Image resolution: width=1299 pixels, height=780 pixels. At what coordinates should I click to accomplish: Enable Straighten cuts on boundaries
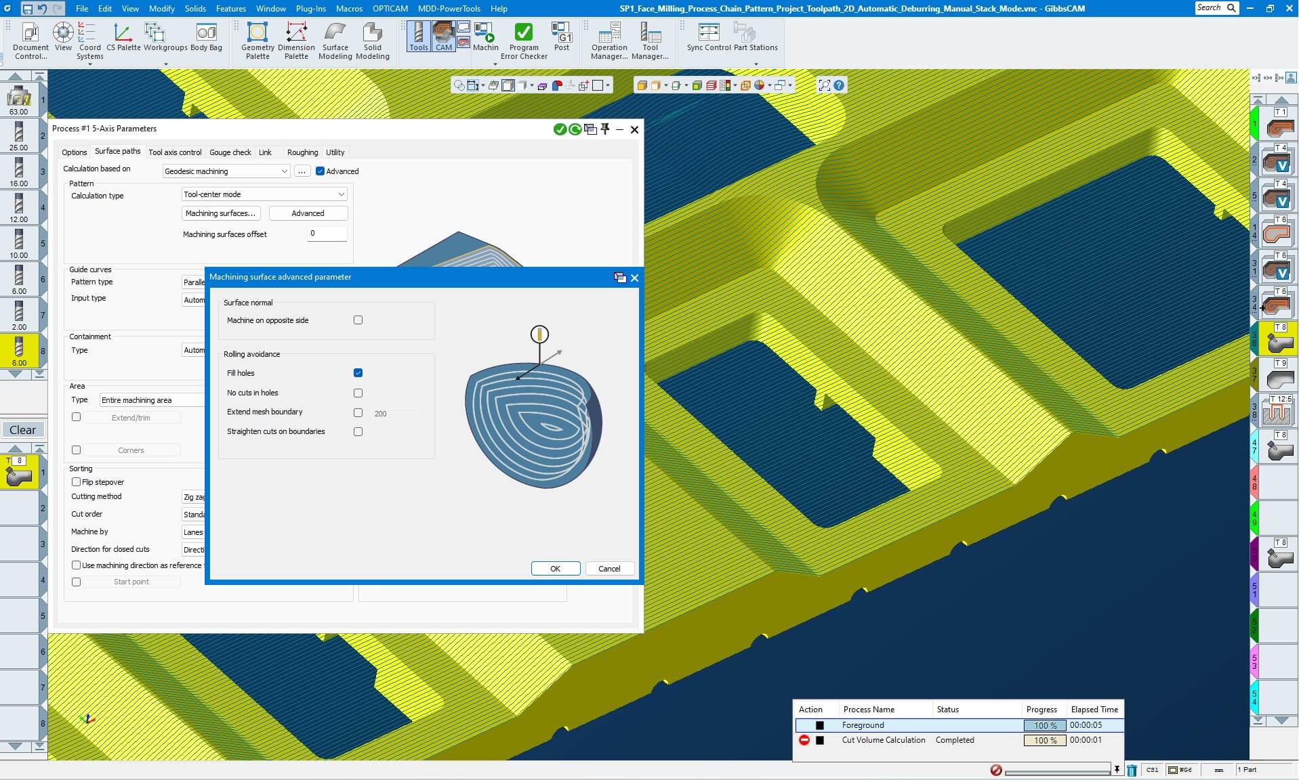coord(358,432)
